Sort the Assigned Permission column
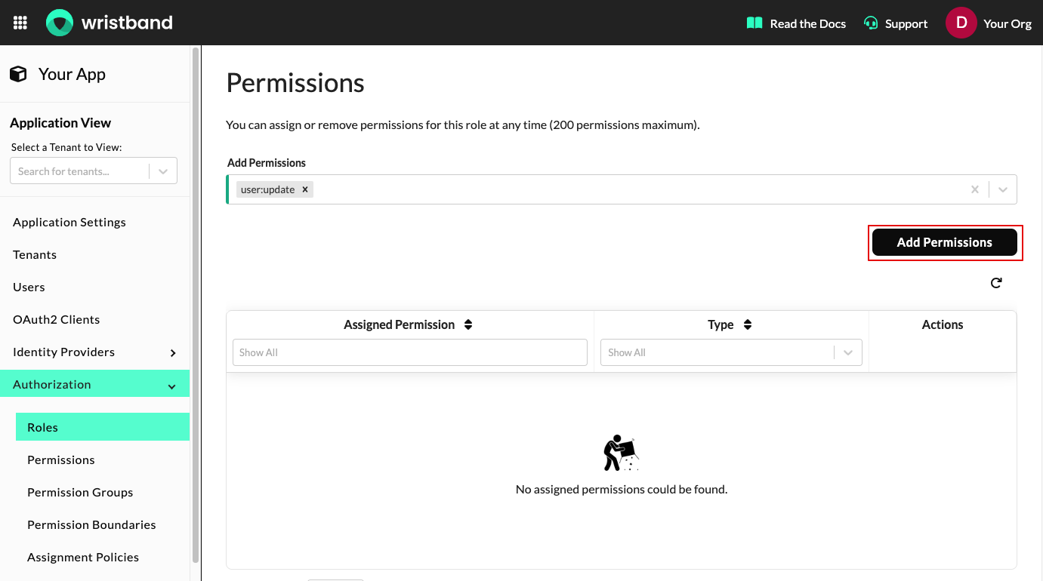 coord(468,324)
